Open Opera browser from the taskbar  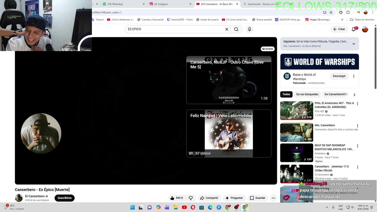(x=193, y=207)
